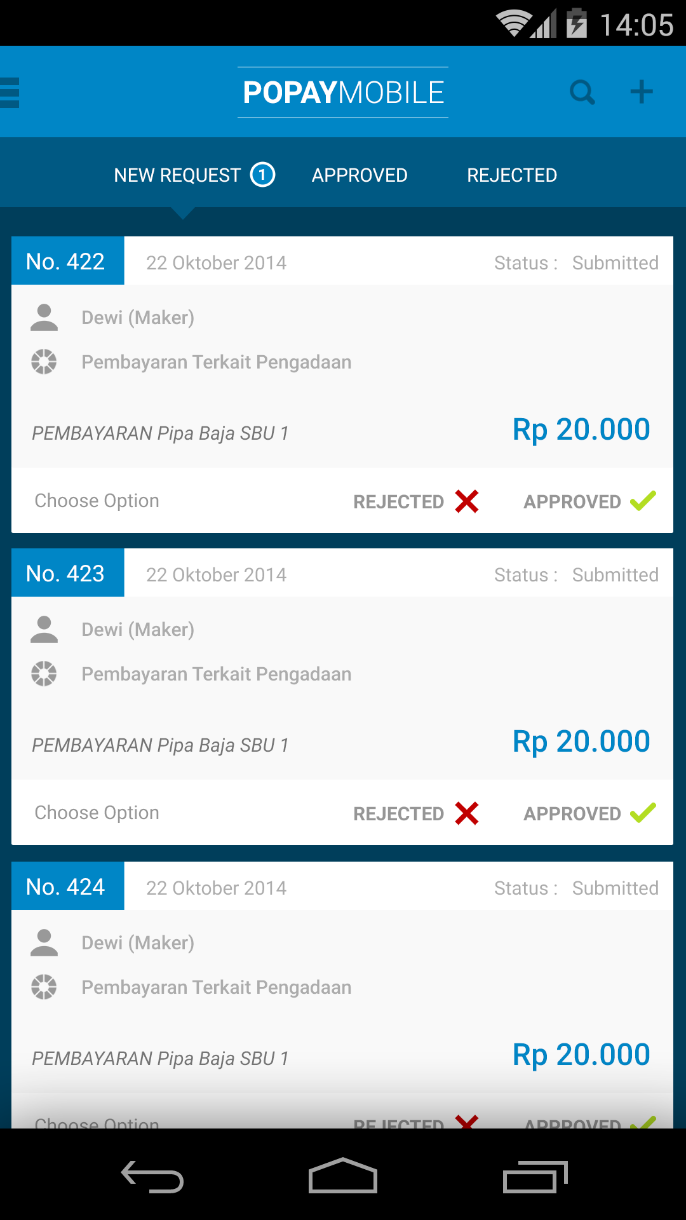Click red X icon on request 423

[467, 813]
